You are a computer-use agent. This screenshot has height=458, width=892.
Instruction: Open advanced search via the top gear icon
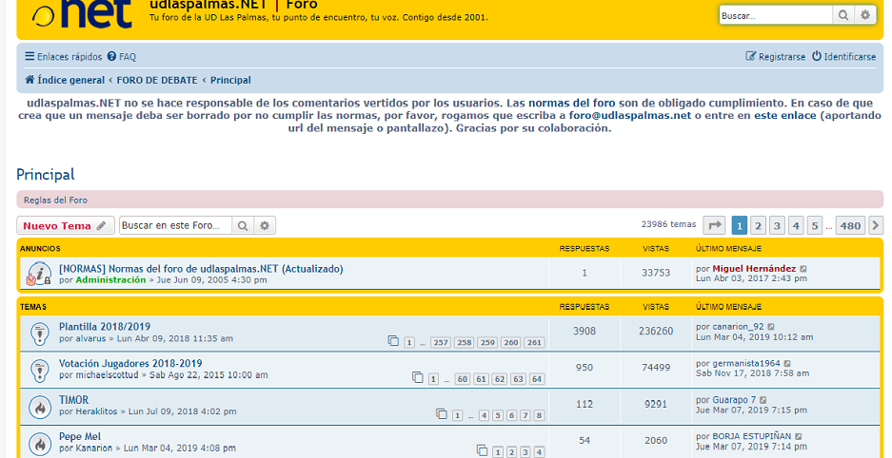864,15
